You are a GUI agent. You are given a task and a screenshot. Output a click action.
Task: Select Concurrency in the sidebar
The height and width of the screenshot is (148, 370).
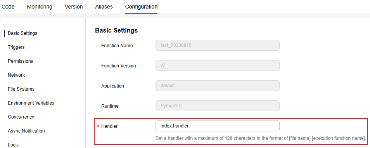pos(21,117)
